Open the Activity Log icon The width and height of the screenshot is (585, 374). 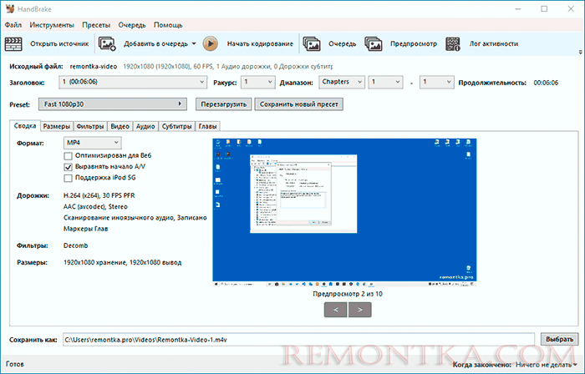click(x=454, y=43)
